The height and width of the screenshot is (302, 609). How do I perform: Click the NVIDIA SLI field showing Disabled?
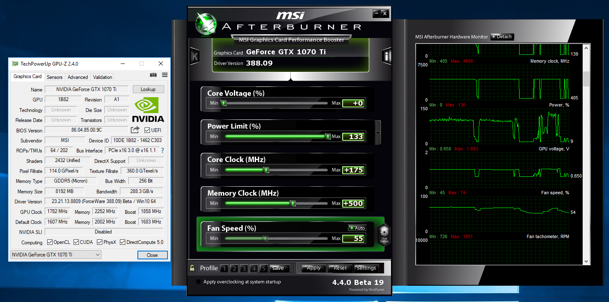click(x=104, y=232)
